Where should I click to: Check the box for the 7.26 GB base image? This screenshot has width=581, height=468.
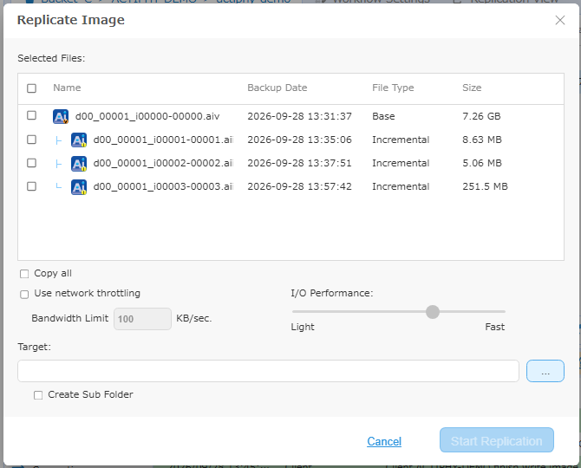31,115
